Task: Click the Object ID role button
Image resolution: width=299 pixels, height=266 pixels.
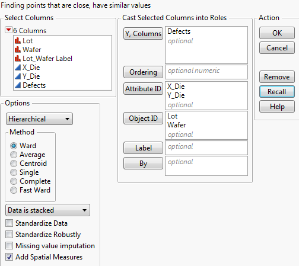Action: click(x=143, y=118)
